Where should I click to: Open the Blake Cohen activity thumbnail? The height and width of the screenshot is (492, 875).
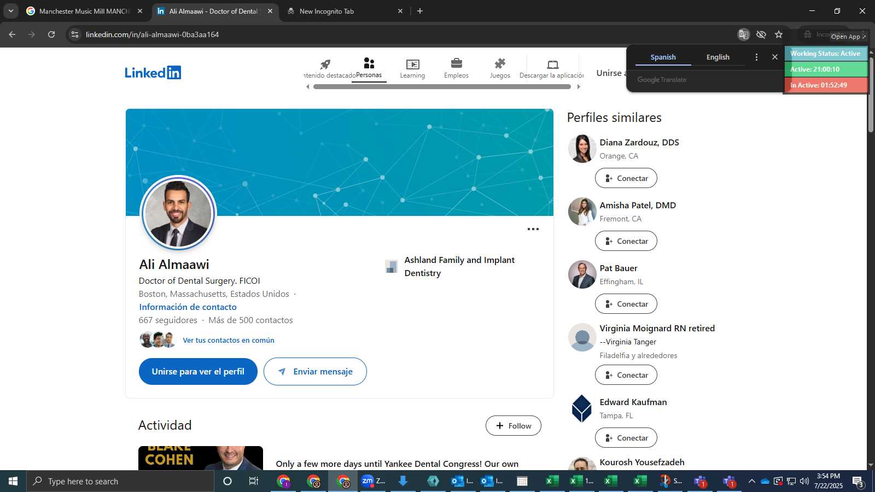[x=201, y=458]
